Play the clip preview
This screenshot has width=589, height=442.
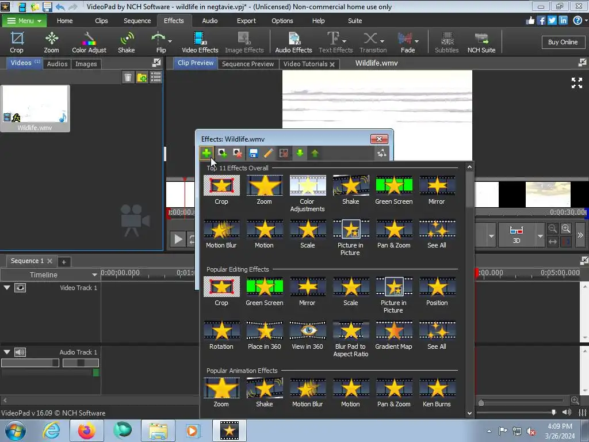click(x=178, y=239)
